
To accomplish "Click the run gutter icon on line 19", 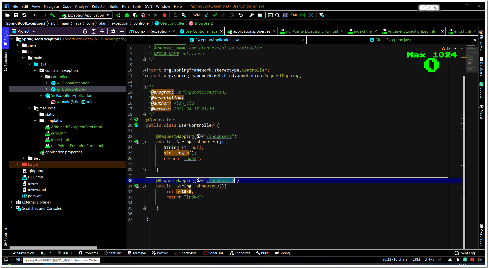I will pos(136,119).
